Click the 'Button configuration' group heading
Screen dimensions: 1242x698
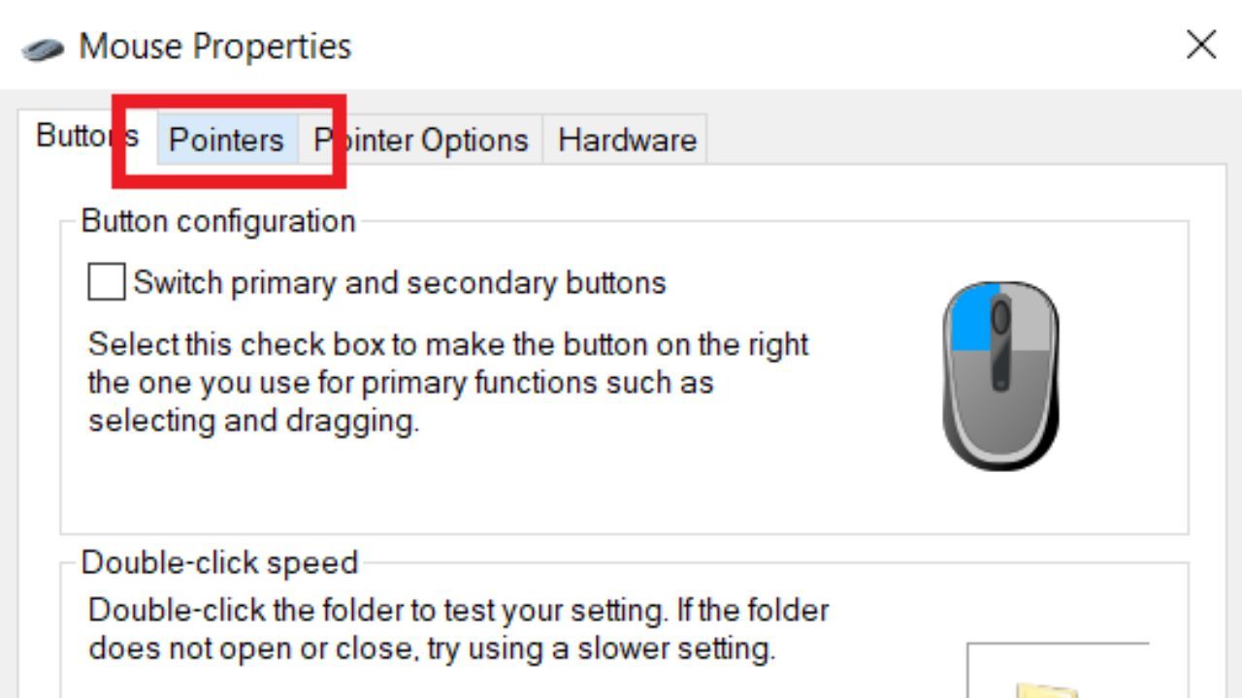pyautogui.click(x=218, y=221)
